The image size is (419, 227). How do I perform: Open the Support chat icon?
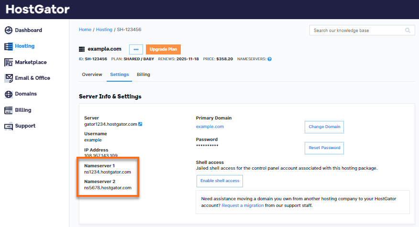[x=9, y=126]
